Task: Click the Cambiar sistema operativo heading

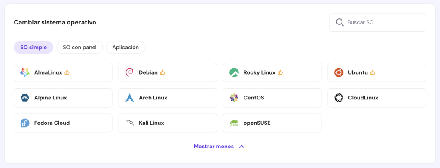Action: tap(55, 22)
